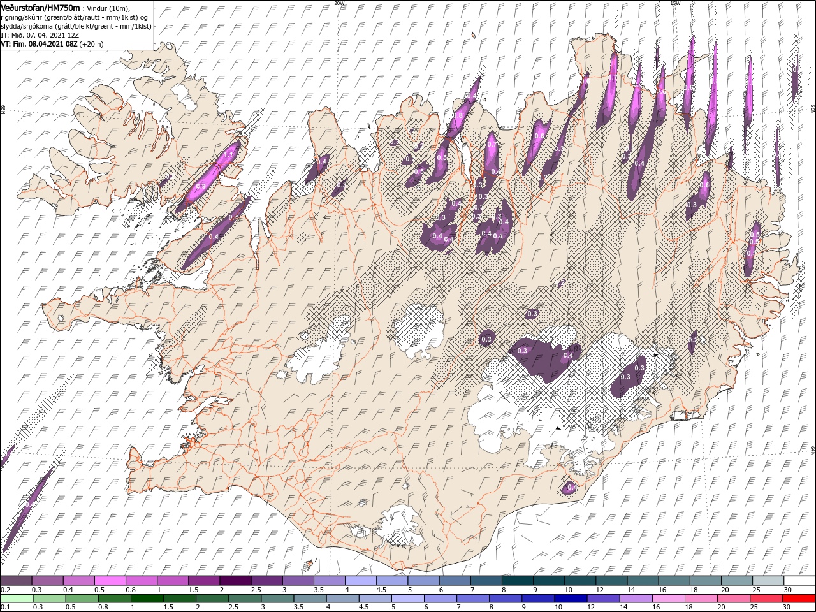Click the 16–18 grey-teal swatch in the top legend row
816x612 pixels.
674,581
